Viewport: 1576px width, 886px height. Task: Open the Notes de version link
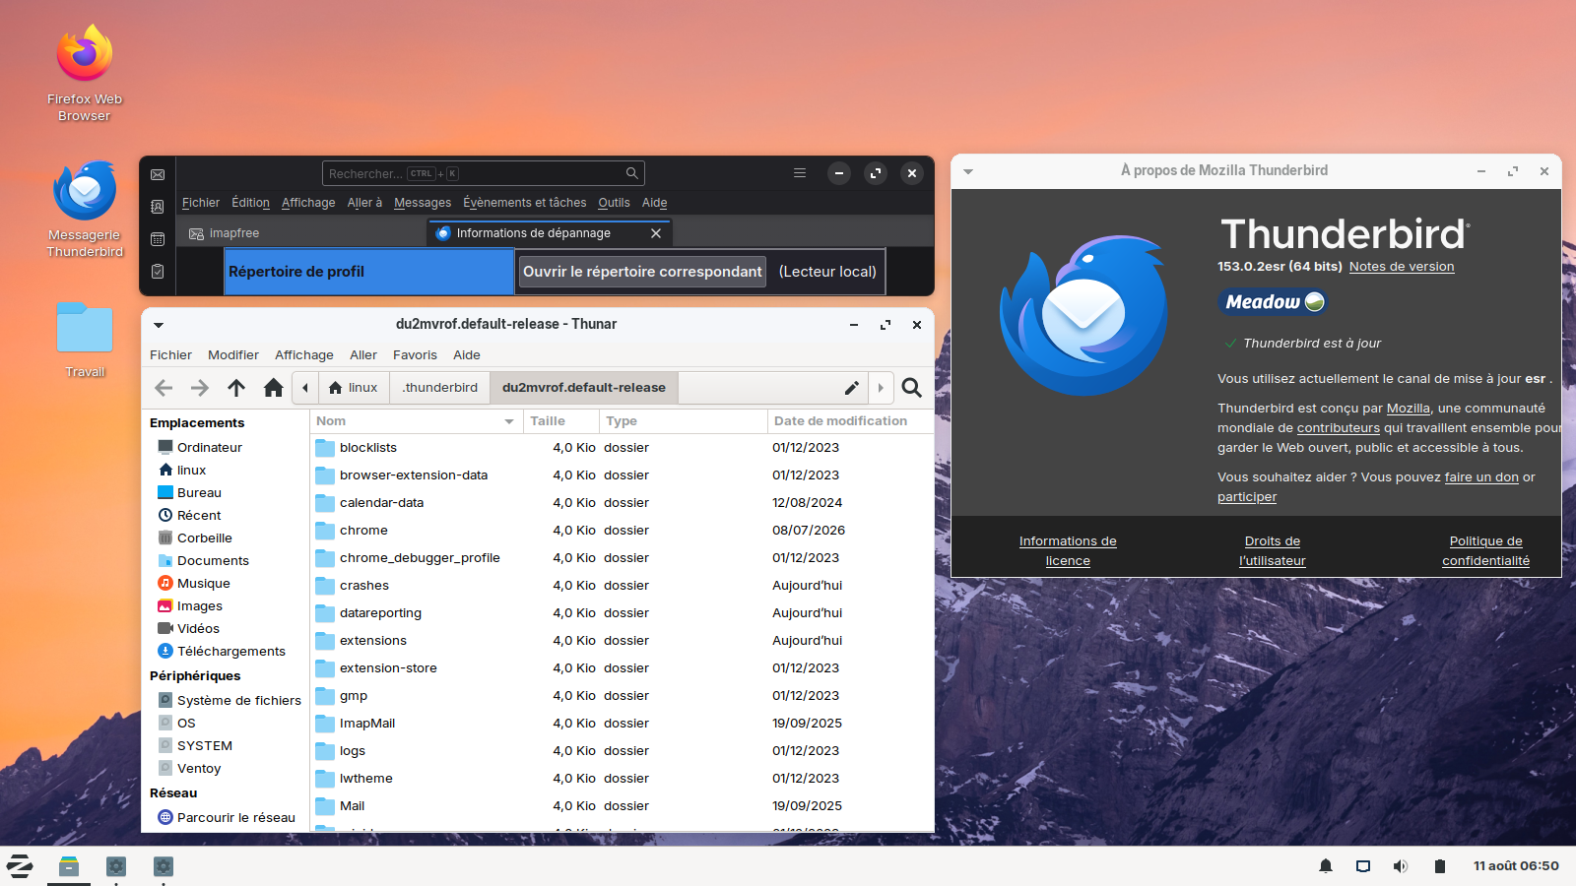pos(1402,267)
